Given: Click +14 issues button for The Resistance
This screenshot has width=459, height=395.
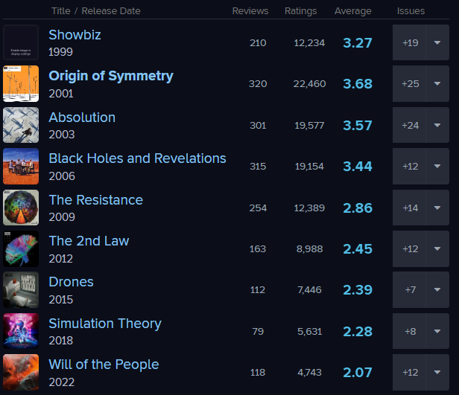Looking at the screenshot, I should click(x=409, y=208).
